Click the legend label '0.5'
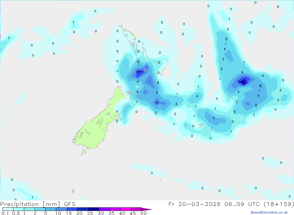294x215 pixels. (x=16, y=213)
